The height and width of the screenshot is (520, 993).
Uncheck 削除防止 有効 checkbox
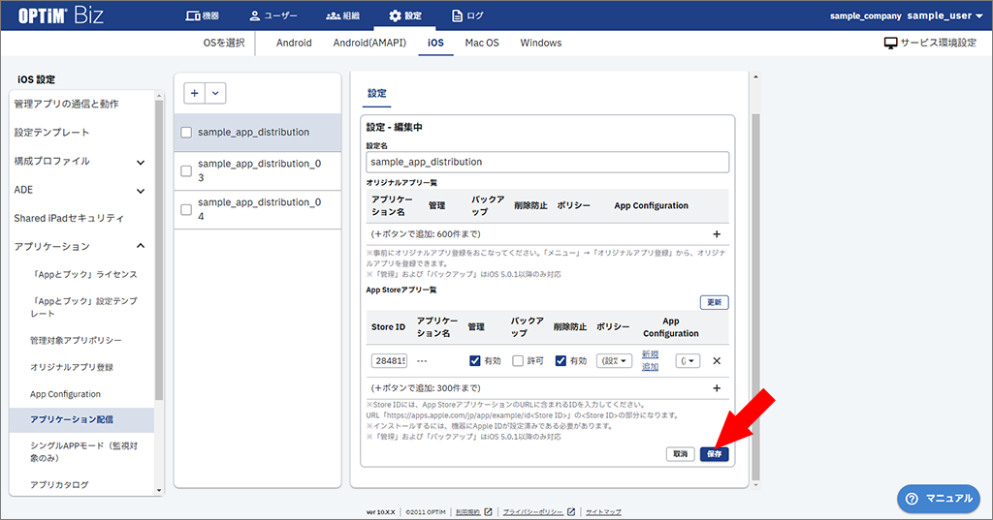(x=560, y=360)
